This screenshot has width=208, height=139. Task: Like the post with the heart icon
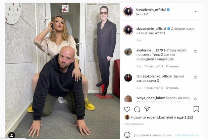(x=127, y=109)
